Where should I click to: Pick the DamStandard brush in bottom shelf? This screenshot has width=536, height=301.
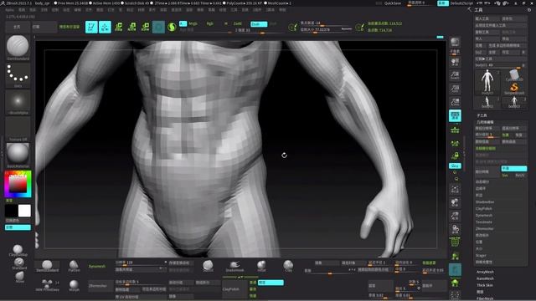tap(47, 266)
